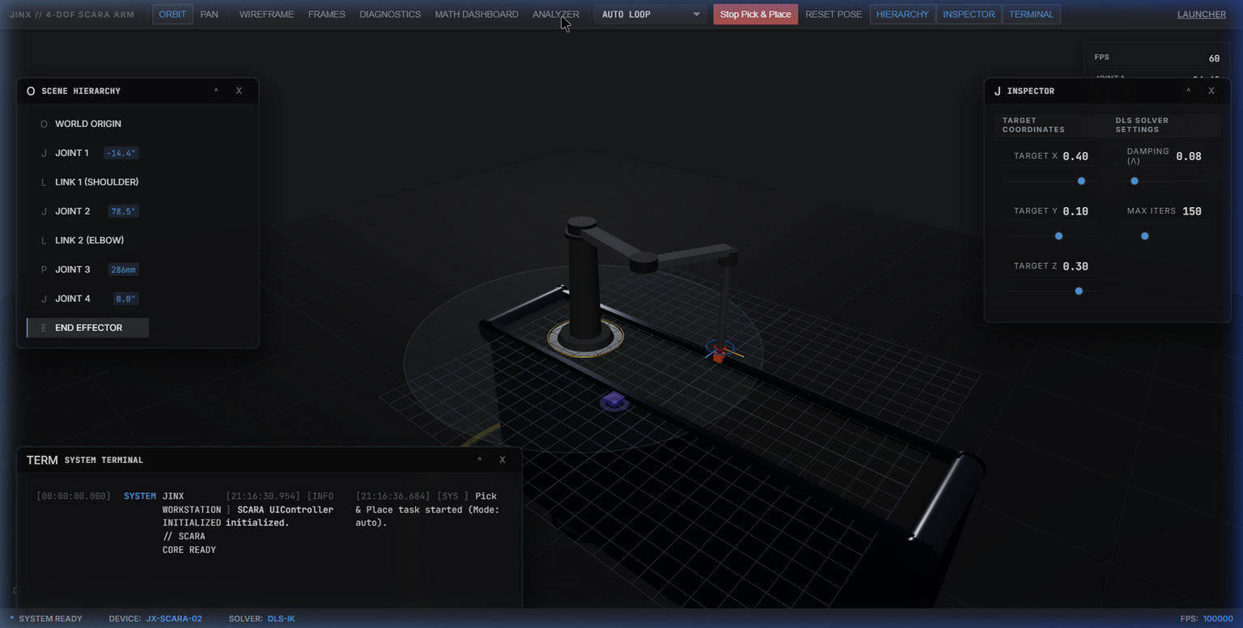Click the DLS-IK solver label
This screenshot has width=1243, height=628.
tap(282, 619)
